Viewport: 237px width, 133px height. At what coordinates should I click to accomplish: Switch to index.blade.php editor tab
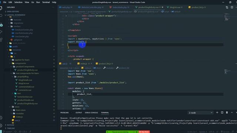(119, 7)
